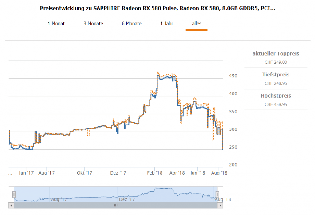Click the Dez '17 main x-axis label

118,173
